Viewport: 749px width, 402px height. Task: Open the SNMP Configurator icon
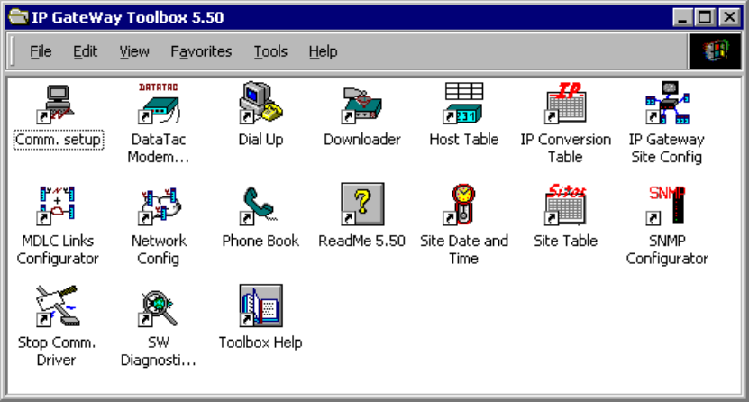tap(666, 205)
